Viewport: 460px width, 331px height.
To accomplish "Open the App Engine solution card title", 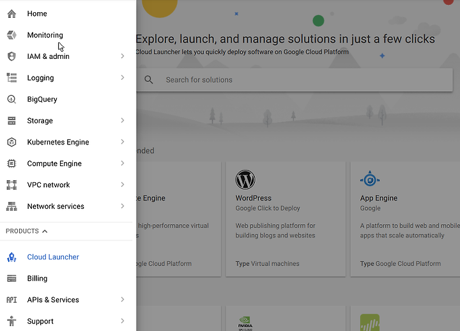I will (x=379, y=198).
